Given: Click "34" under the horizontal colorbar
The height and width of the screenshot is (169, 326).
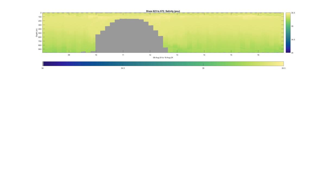Looking at the screenshot, I should (x=42, y=68).
